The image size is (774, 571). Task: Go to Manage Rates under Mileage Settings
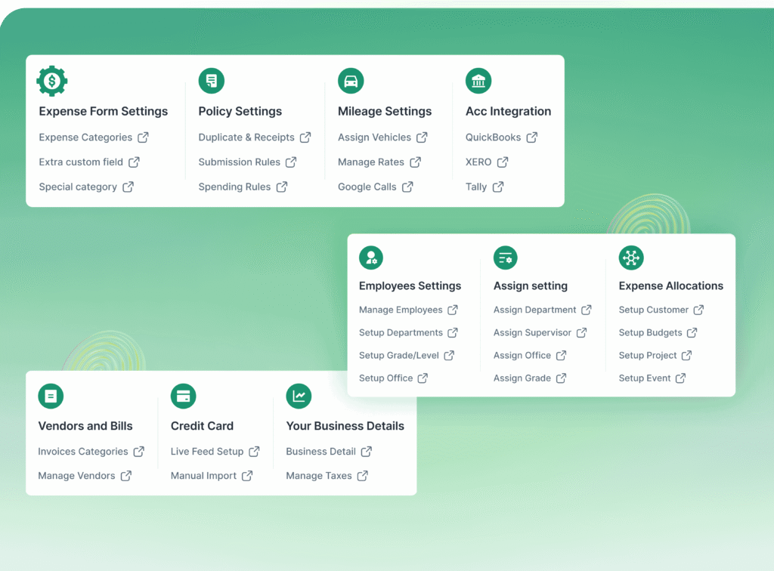(371, 162)
